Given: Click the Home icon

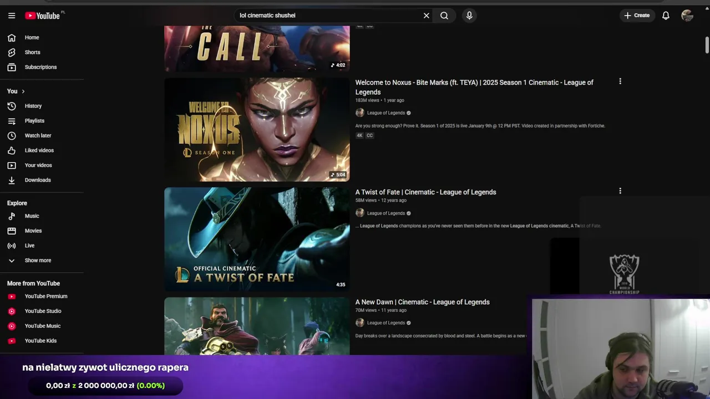Looking at the screenshot, I should tap(12, 38).
